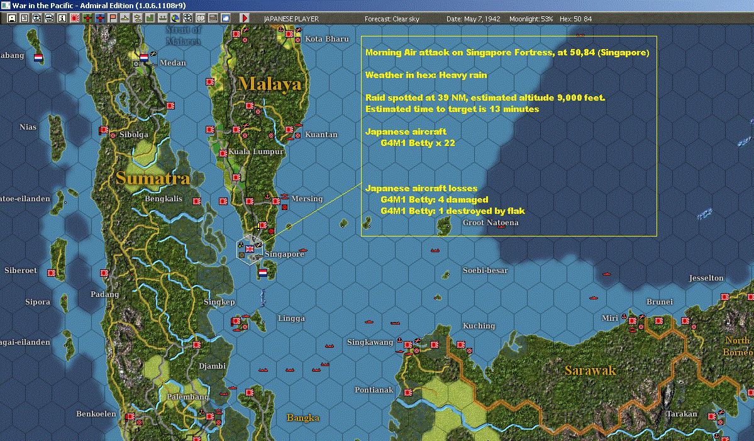Click 'G4M1 Betty: 4 damaged' line
Image resolution: width=754 pixels, height=441 pixels.
(x=434, y=199)
